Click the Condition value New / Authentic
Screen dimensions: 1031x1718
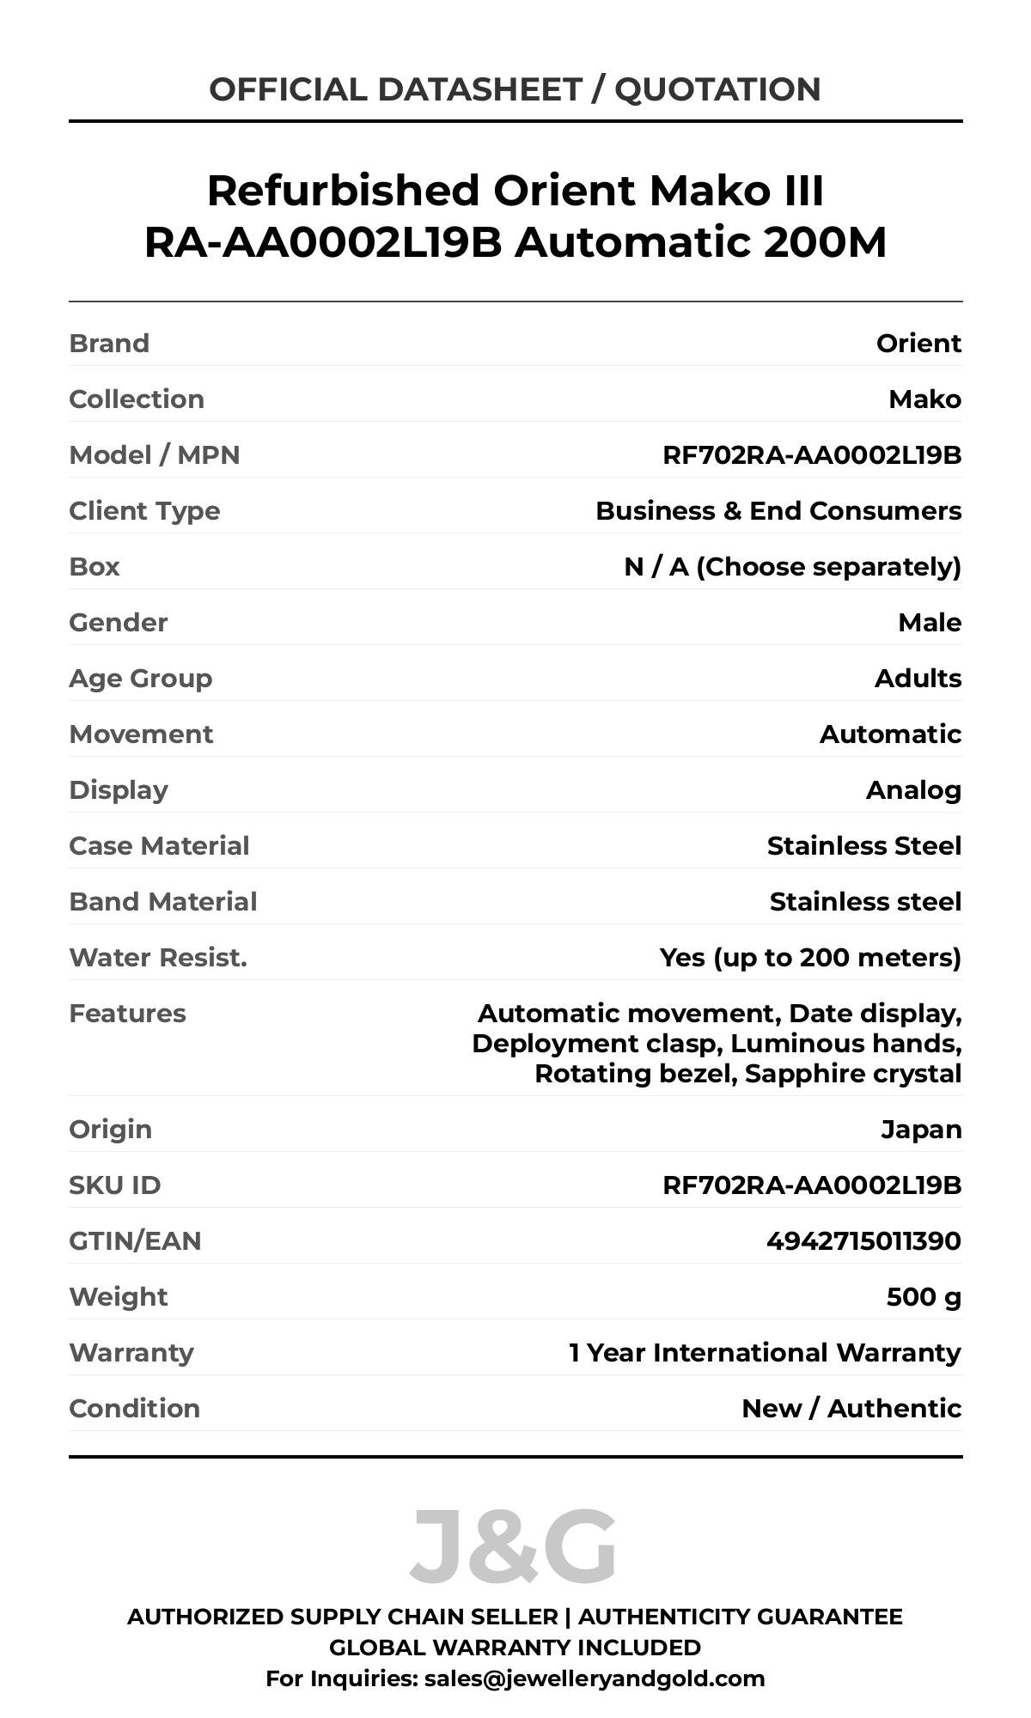tap(851, 1409)
